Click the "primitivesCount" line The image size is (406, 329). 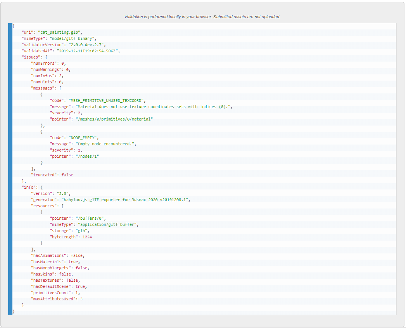56,293
